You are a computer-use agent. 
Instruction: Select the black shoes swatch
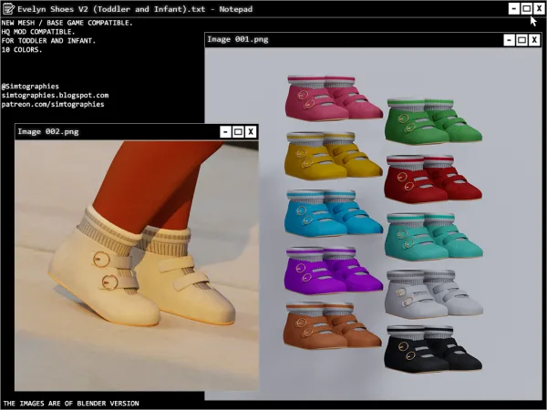[x=433, y=349]
